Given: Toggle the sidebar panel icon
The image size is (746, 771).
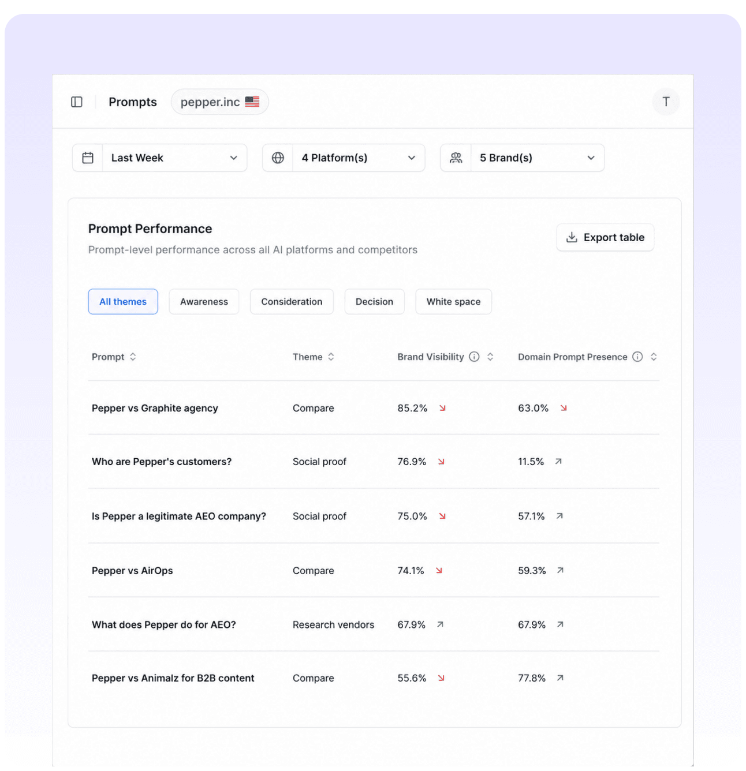Looking at the screenshot, I should coord(77,102).
